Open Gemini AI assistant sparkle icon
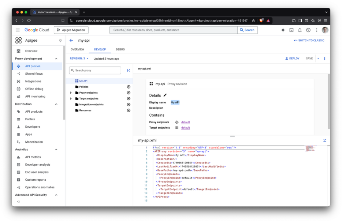 (283, 30)
